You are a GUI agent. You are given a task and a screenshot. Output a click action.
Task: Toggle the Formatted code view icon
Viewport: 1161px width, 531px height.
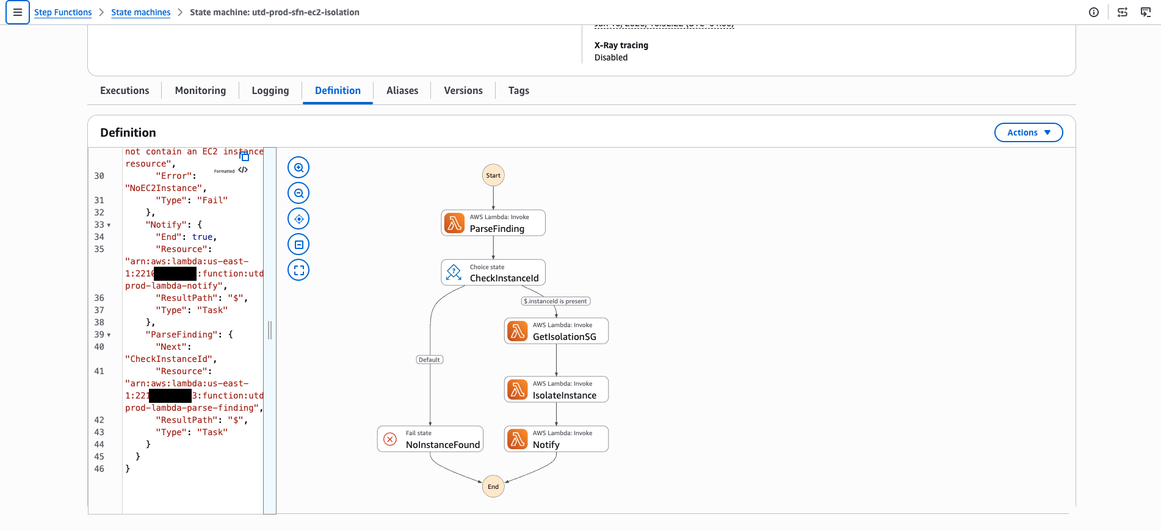point(243,170)
